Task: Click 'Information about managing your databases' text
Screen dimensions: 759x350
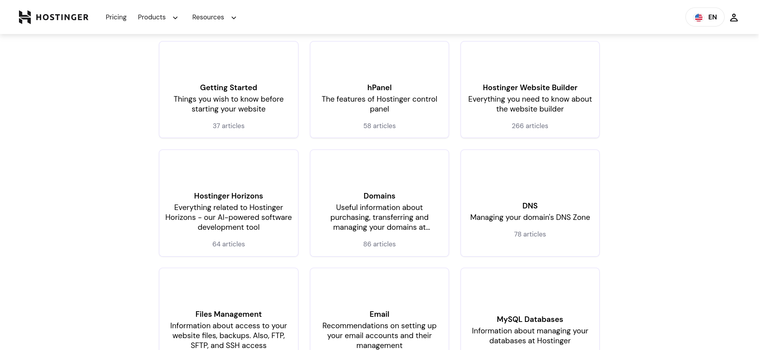Action: pos(530,336)
